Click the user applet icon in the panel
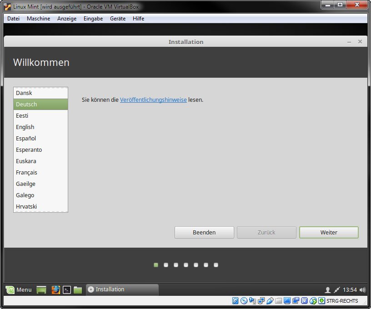The height and width of the screenshot is (309, 371). [328, 290]
